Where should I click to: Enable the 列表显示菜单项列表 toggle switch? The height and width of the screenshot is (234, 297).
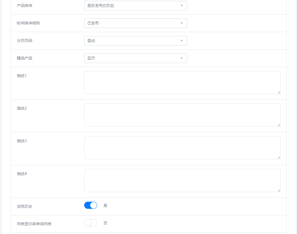pyautogui.click(x=90, y=223)
